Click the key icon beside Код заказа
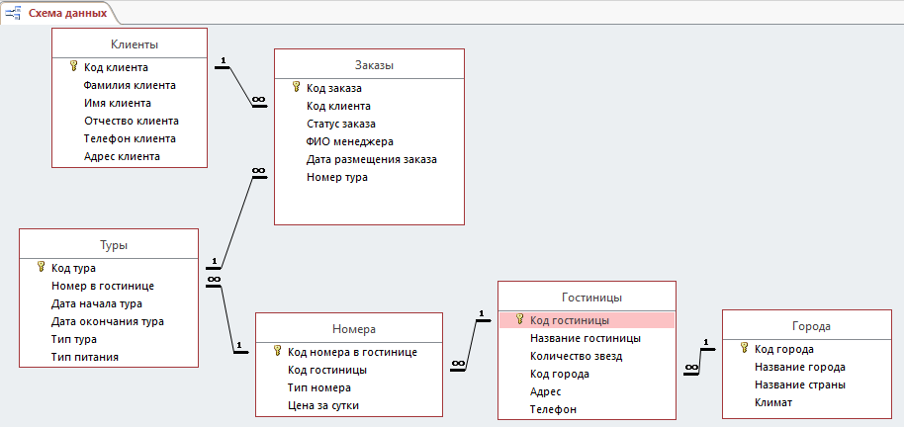 pos(297,87)
